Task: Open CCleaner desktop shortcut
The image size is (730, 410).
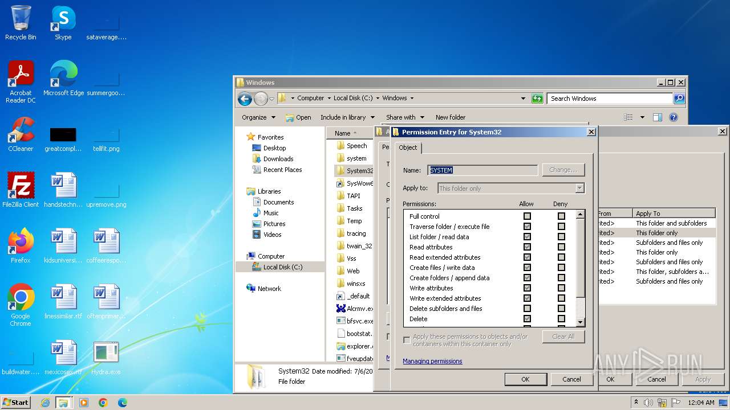Action: [x=21, y=134]
